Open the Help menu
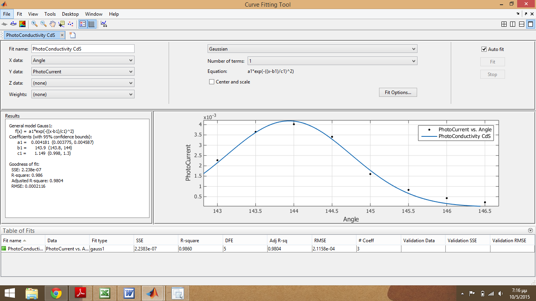 [114, 14]
